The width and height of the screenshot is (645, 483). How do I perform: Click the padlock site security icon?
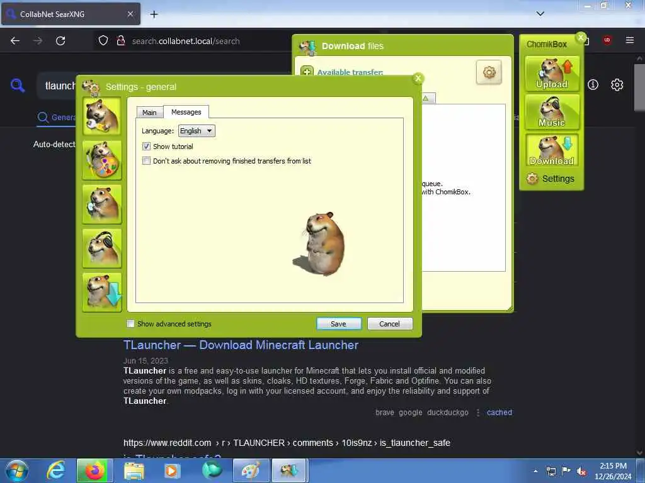pos(120,41)
